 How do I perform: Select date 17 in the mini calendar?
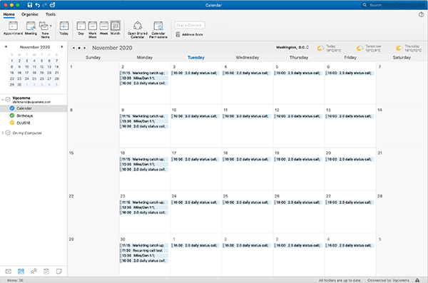pyautogui.click(x=27, y=73)
